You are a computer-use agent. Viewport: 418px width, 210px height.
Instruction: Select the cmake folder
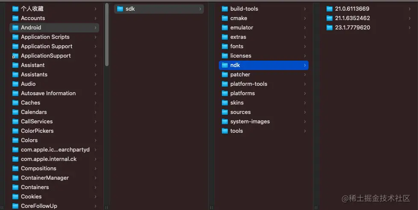tap(264, 18)
